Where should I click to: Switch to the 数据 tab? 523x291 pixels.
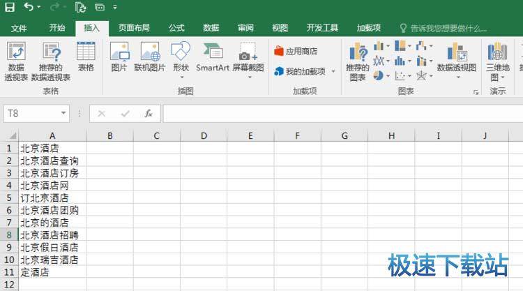coord(211,28)
